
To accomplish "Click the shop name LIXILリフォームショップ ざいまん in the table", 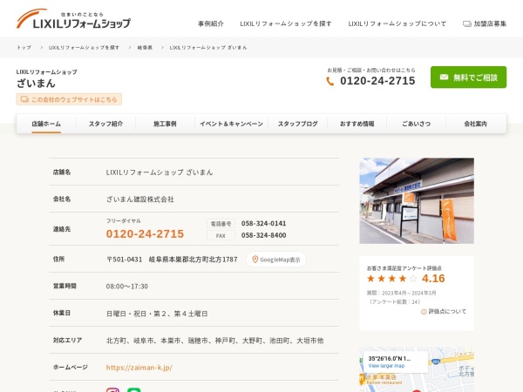I will point(160,172).
